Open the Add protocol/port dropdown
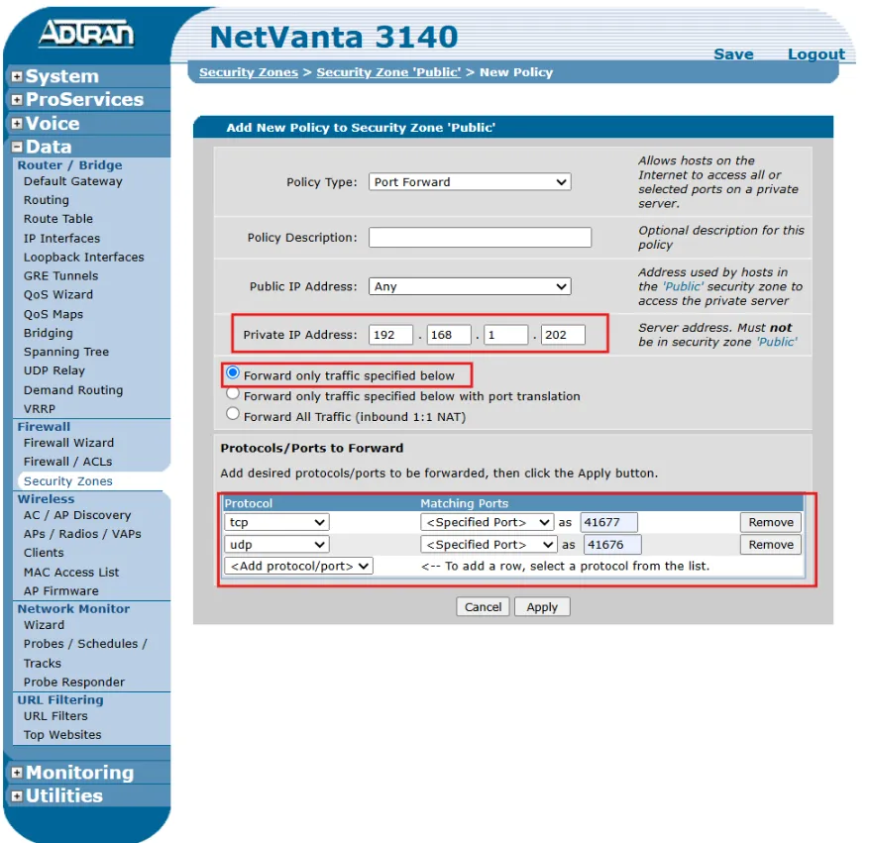The height and width of the screenshot is (843, 870). coord(298,566)
